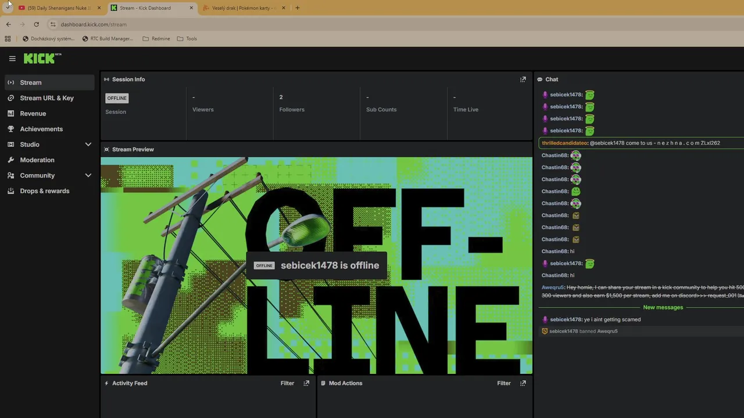744x418 pixels.
Task: Pop out the Mod Actions panel
Action: pos(523,383)
